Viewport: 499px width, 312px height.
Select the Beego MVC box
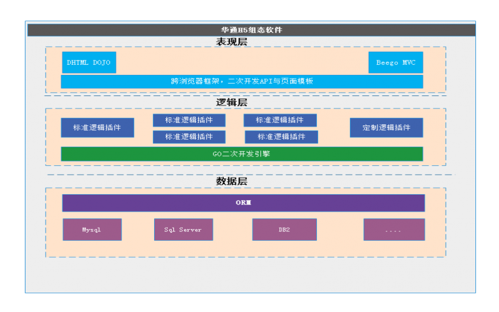tap(395, 62)
